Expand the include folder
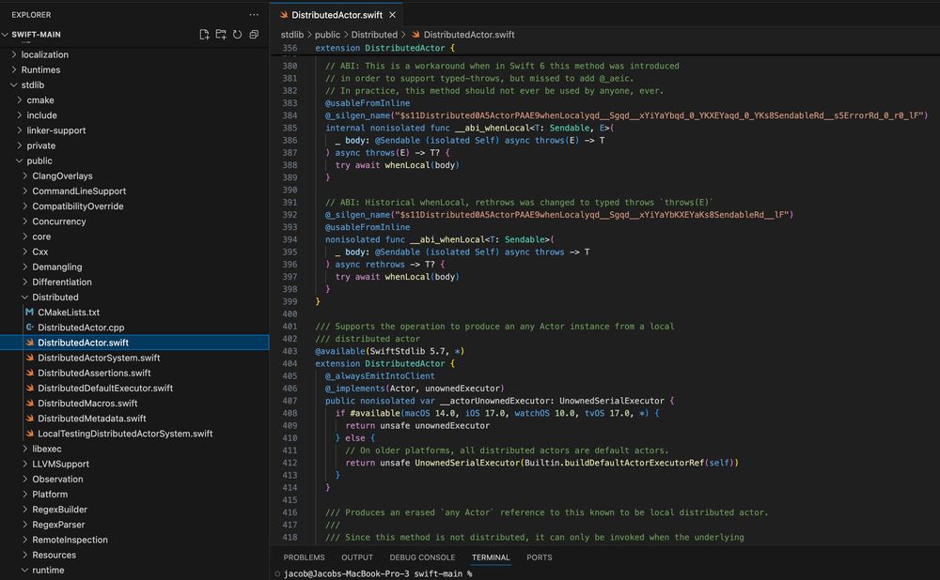Viewport: 940px width, 580px height. (19, 114)
